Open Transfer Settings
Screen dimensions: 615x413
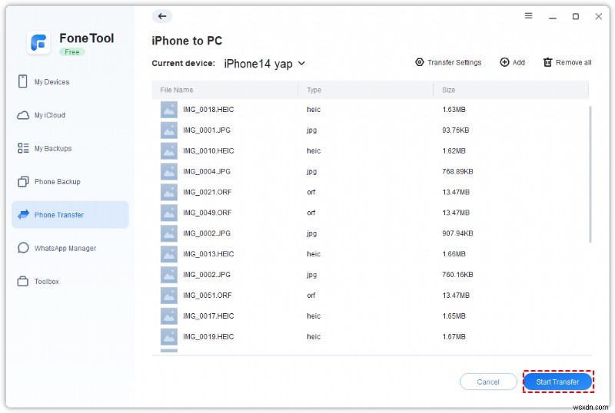448,62
